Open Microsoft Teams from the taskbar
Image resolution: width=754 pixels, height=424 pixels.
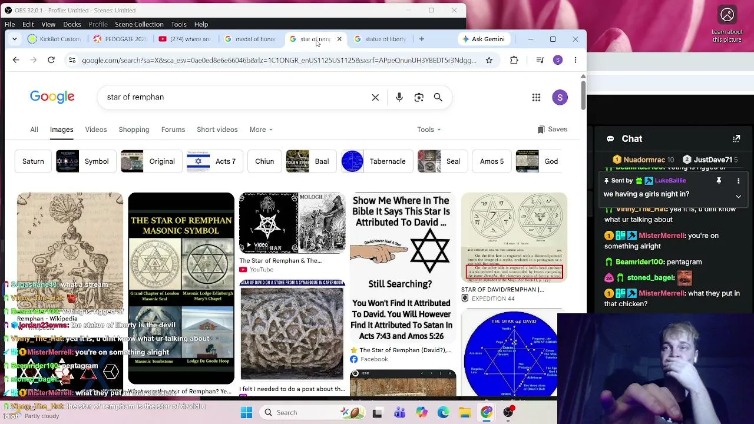tap(399, 413)
